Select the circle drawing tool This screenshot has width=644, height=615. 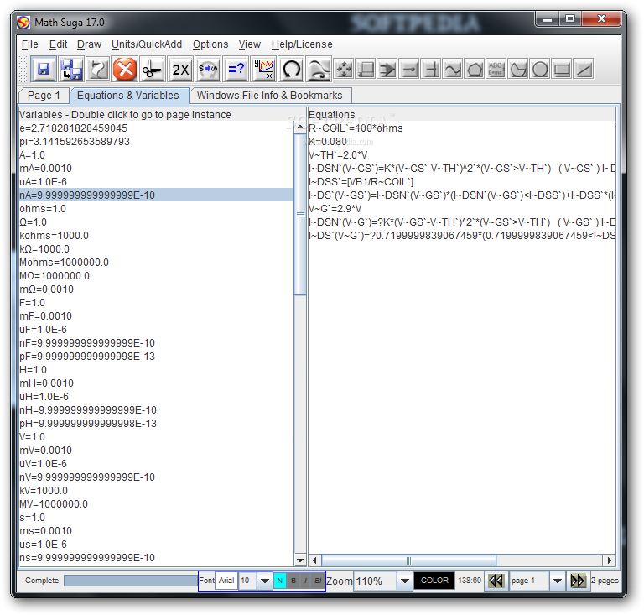point(540,69)
